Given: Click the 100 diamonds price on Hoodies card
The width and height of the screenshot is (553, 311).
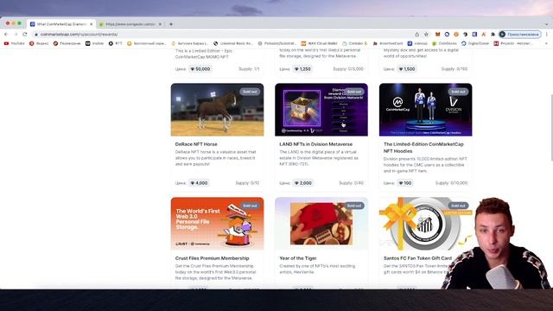Looking at the screenshot, I should click(405, 183).
